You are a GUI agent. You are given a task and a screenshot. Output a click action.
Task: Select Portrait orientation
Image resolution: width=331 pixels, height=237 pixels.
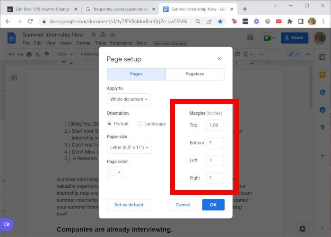click(x=110, y=124)
